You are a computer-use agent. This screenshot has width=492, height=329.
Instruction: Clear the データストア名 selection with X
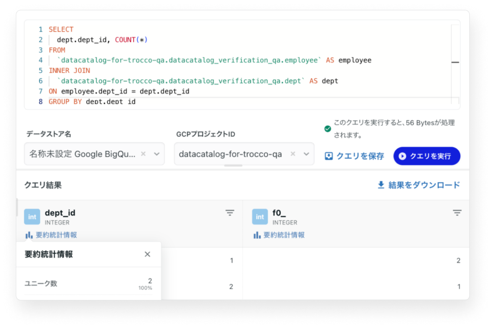pos(144,154)
